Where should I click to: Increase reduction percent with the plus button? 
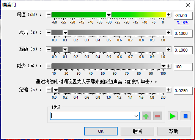(x=169, y=66)
